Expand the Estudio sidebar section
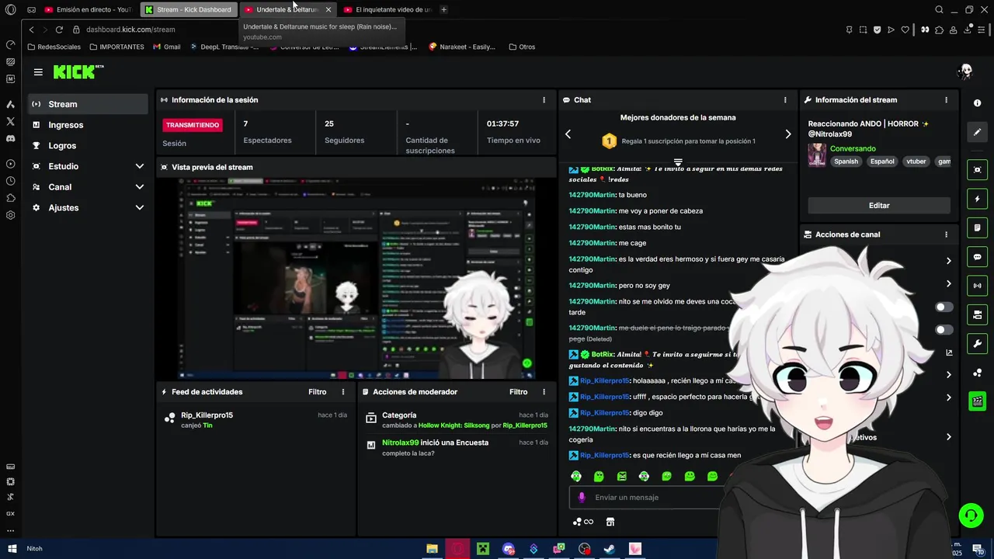 pyautogui.click(x=140, y=166)
